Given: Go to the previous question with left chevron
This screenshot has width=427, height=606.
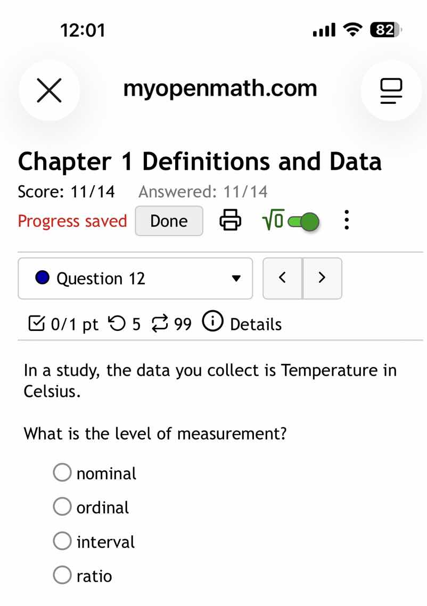Looking at the screenshot, I should [283, 278].
